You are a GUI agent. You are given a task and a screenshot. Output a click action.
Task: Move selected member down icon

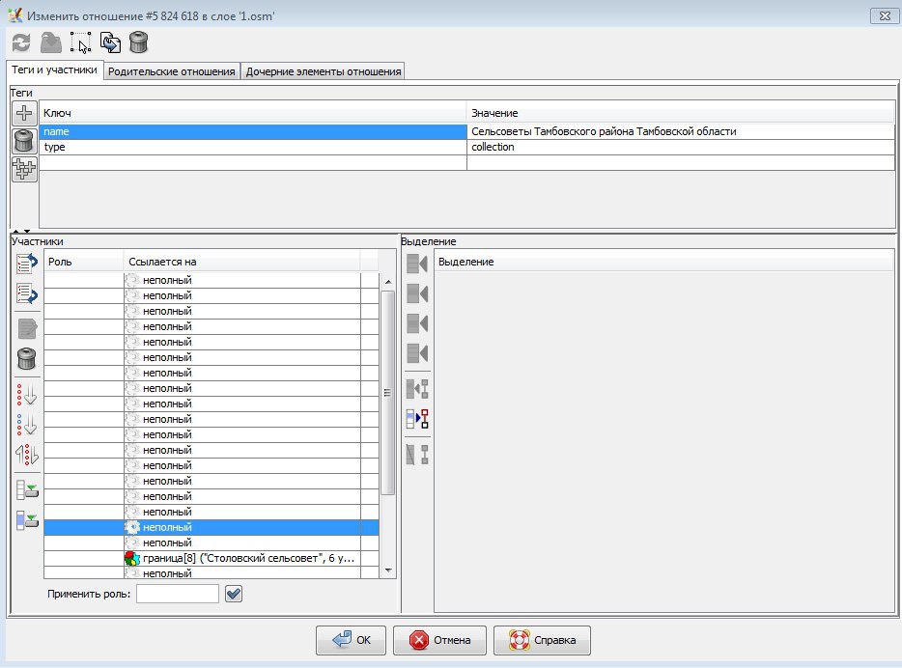27,293
